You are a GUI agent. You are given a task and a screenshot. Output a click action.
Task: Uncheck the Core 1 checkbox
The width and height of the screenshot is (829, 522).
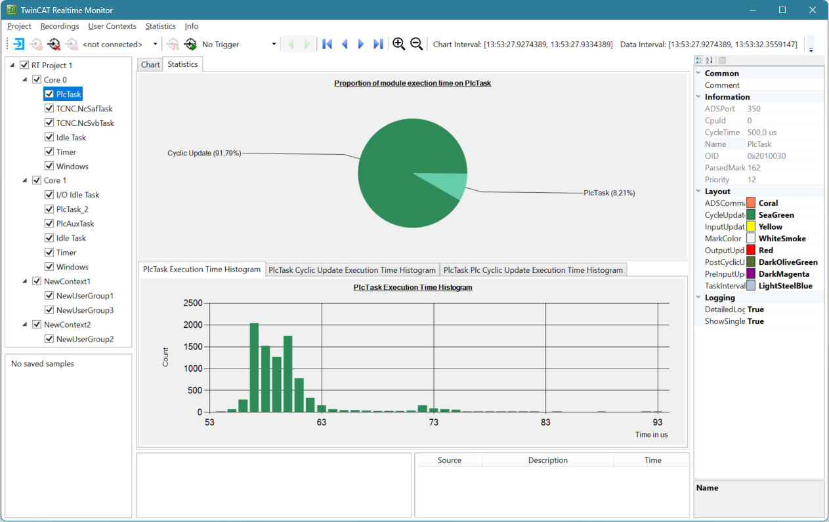tap(37, 180)
